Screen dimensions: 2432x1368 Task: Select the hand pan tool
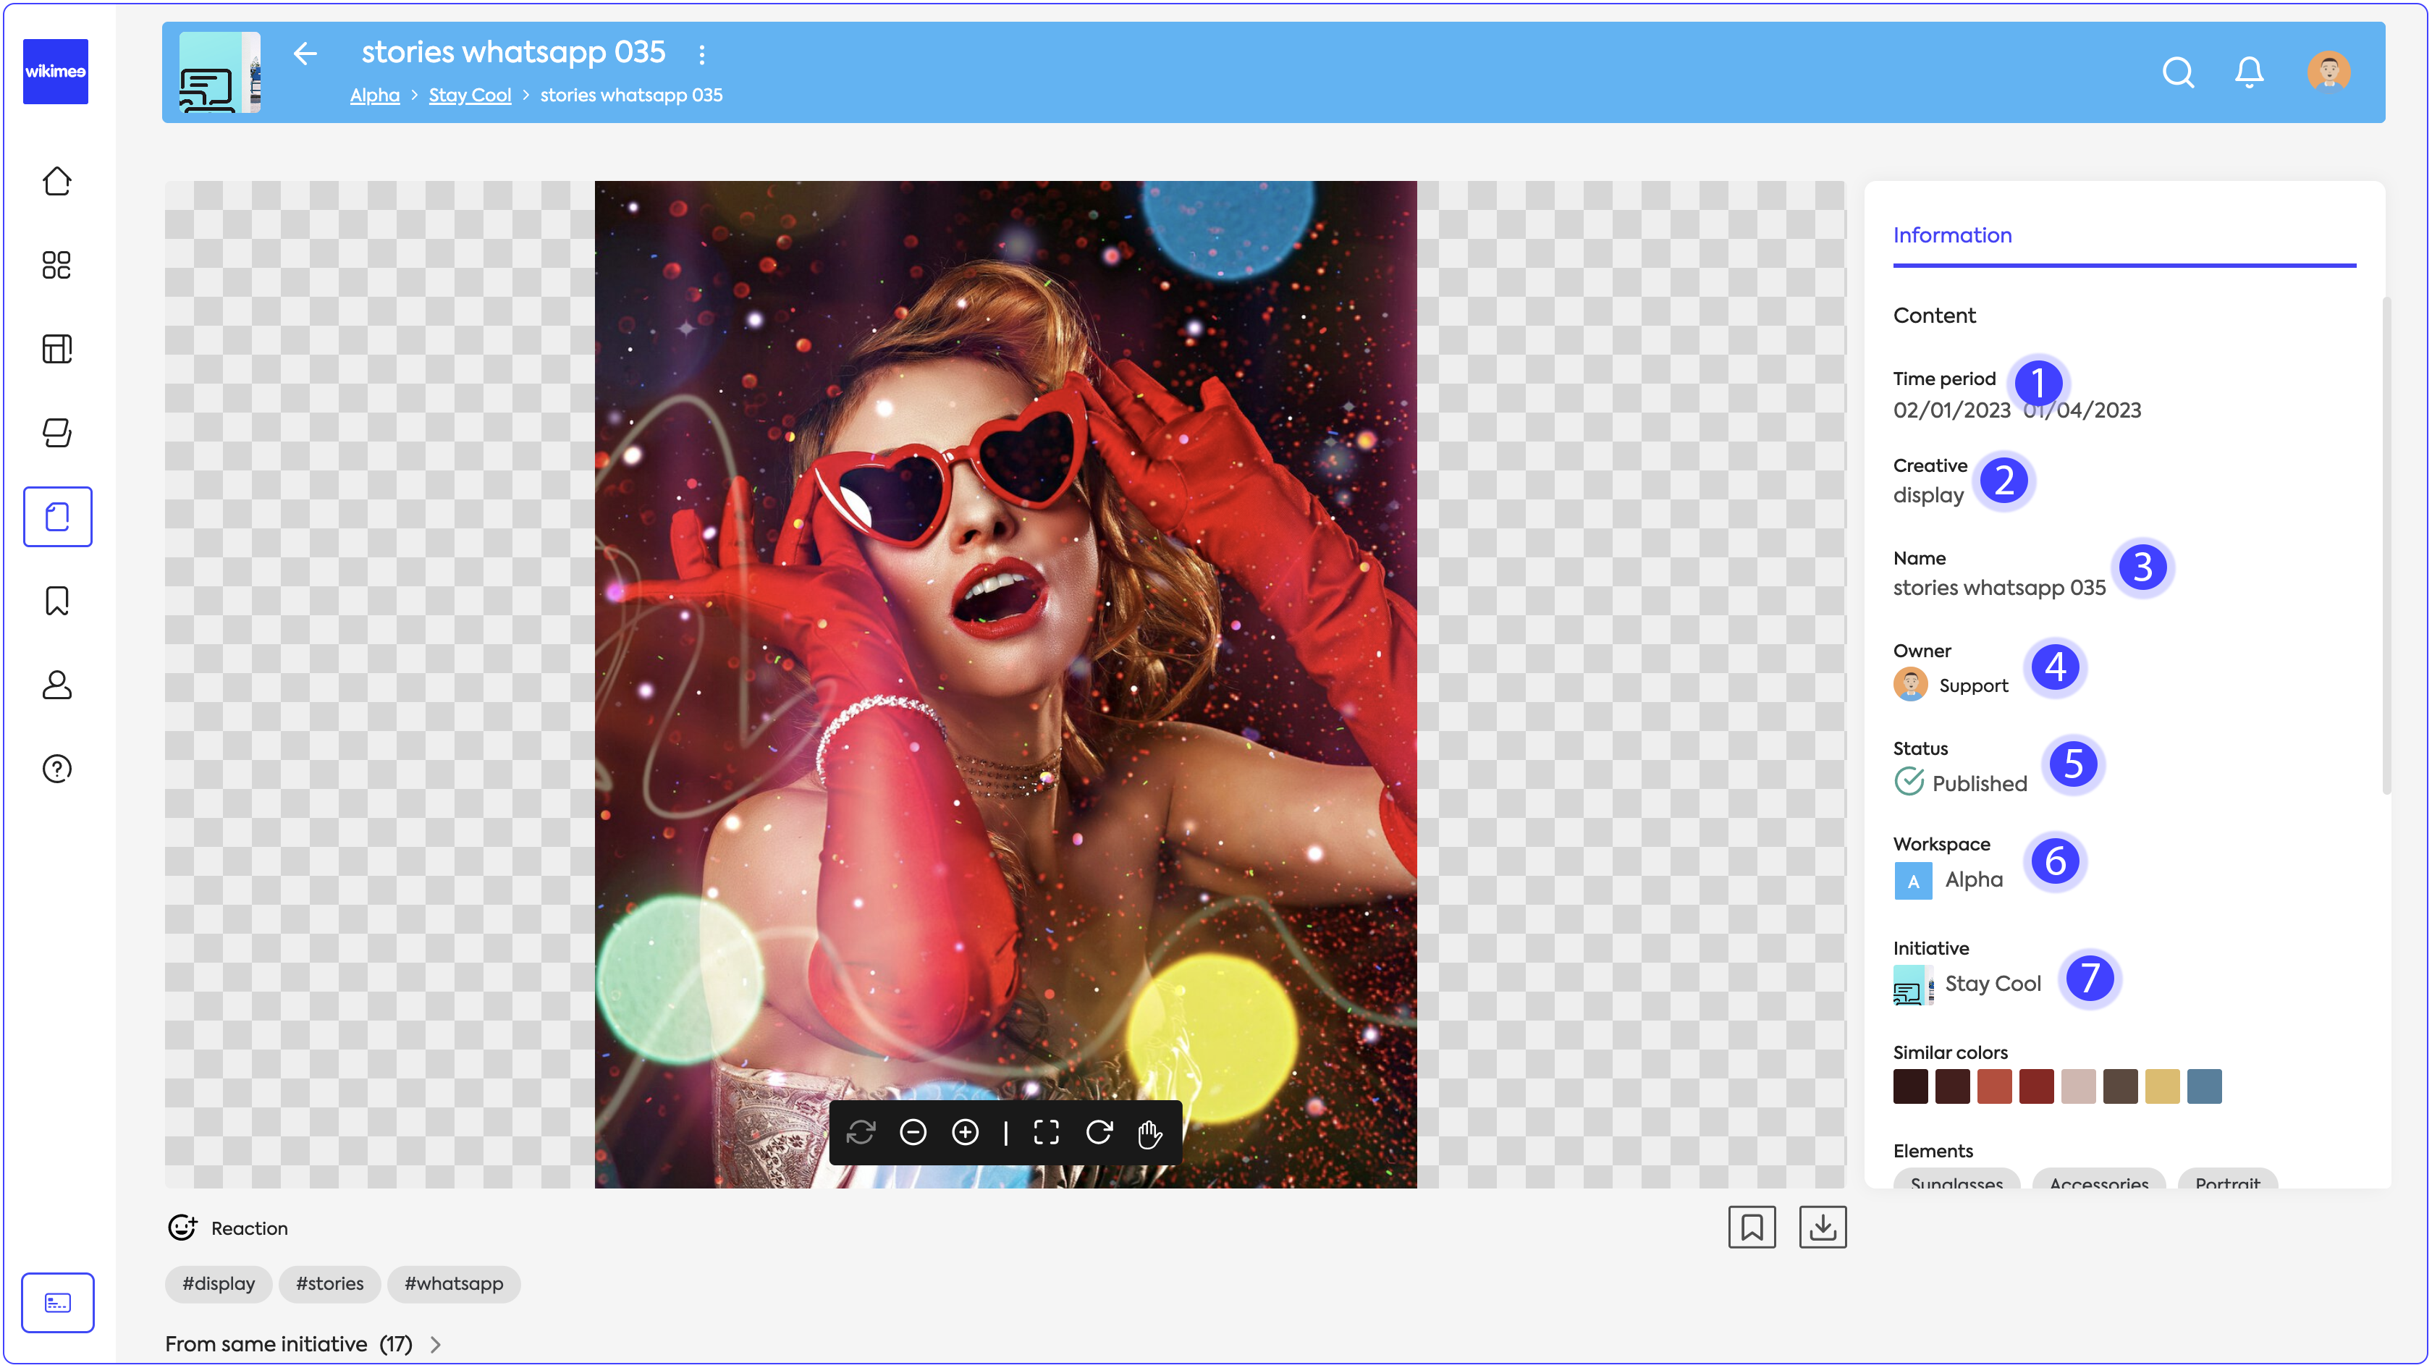point(1150,1134)
